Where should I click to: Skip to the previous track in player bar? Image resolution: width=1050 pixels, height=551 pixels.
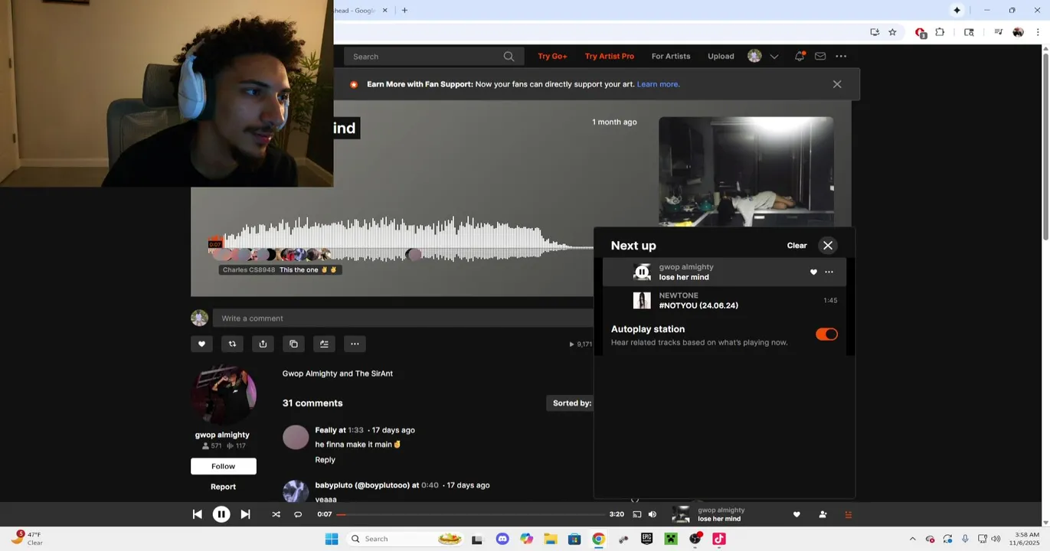click(x=197, y=514)
